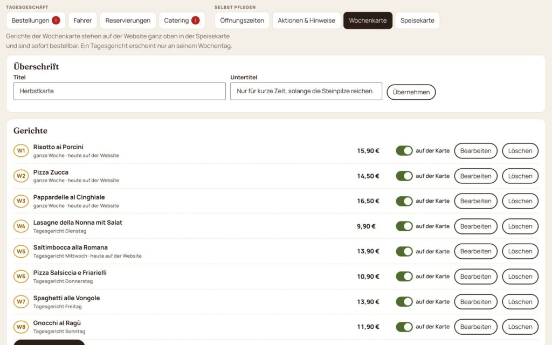This screenshot has height=345, width=552.
Task: Click the W2 badge beside Pizza Zucca
Action: (21, 176)
